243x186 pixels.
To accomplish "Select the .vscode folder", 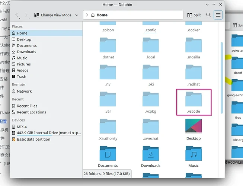I will tap(194, 101).
